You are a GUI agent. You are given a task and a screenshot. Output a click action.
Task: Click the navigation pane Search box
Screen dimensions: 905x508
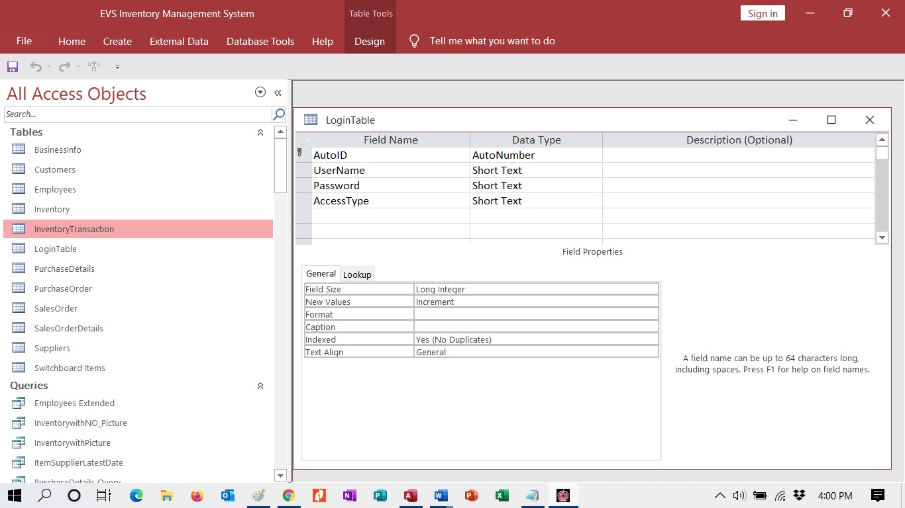pyautogui.click(x=138, y=114)
